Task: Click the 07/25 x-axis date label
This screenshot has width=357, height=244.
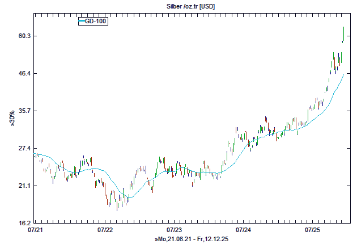Action: click(313, 230)
